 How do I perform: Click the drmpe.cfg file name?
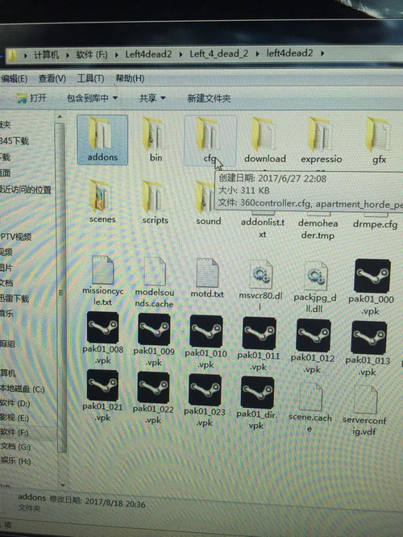(x=376, y=225)
